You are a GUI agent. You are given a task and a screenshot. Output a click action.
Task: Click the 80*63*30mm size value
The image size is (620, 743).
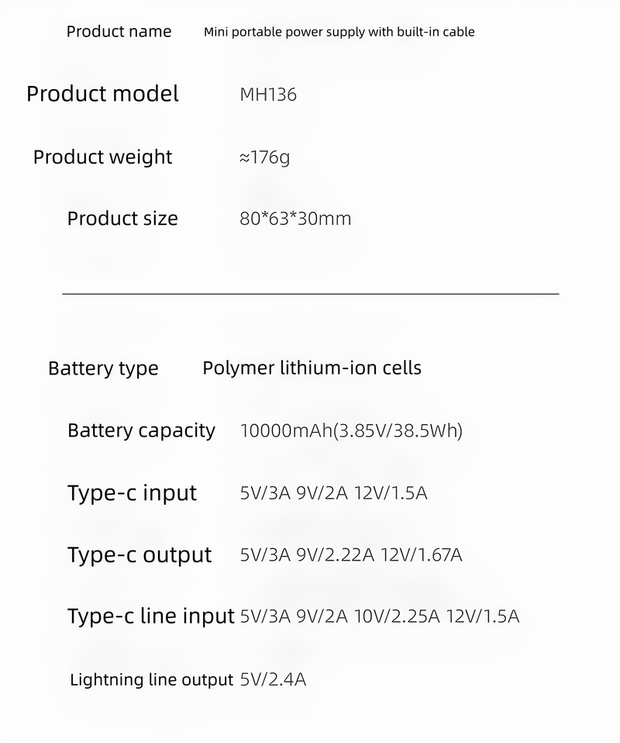[x=295, y=219]
